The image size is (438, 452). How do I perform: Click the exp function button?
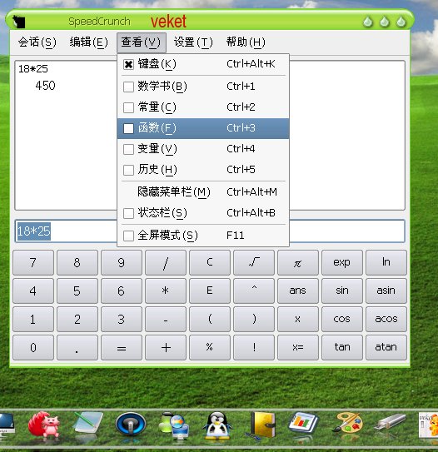coord(342,262)
